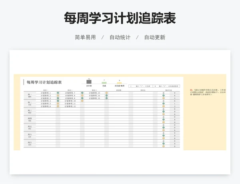240x184 pixels.
Task: Click the red 注 protection note text
Action: 208,92
